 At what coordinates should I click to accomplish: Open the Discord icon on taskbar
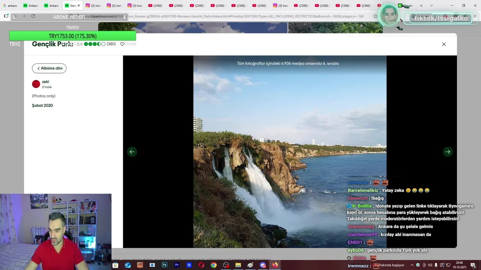[x=263, y=265]
